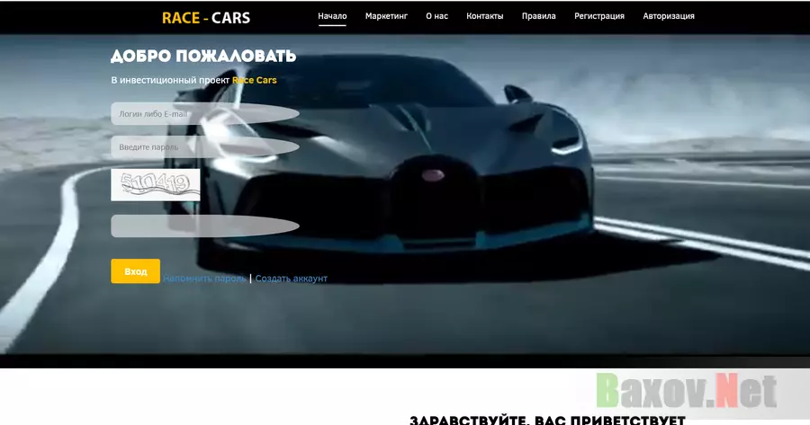This screenshot has height=425, width=810.
Task: Open the Маркетинг menu item
Action: pos(386,16)
